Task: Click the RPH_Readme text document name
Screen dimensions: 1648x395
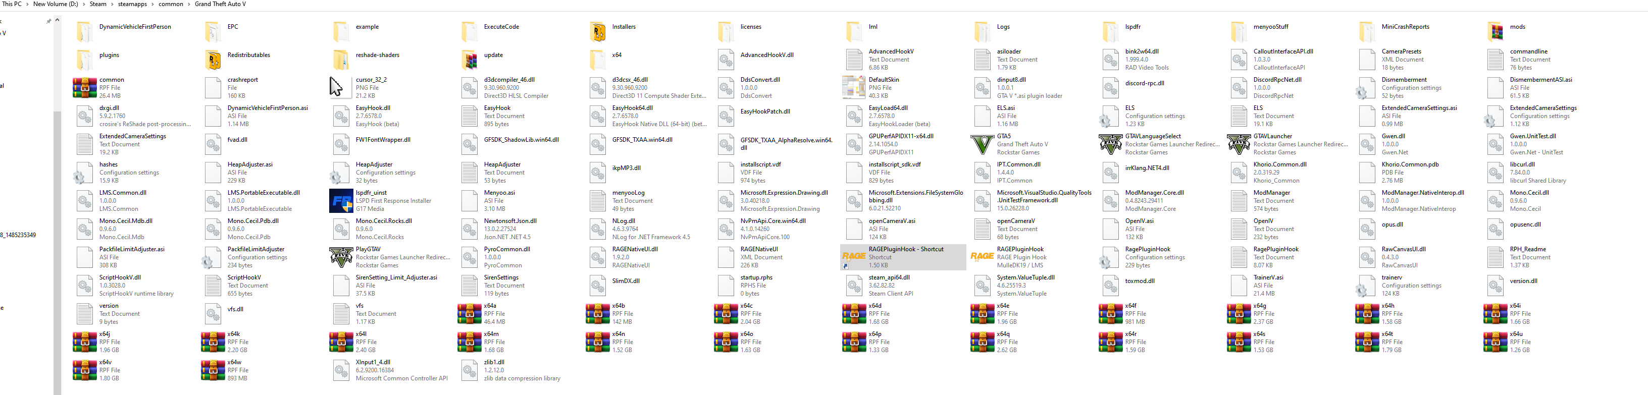Action: (1528, 249)
